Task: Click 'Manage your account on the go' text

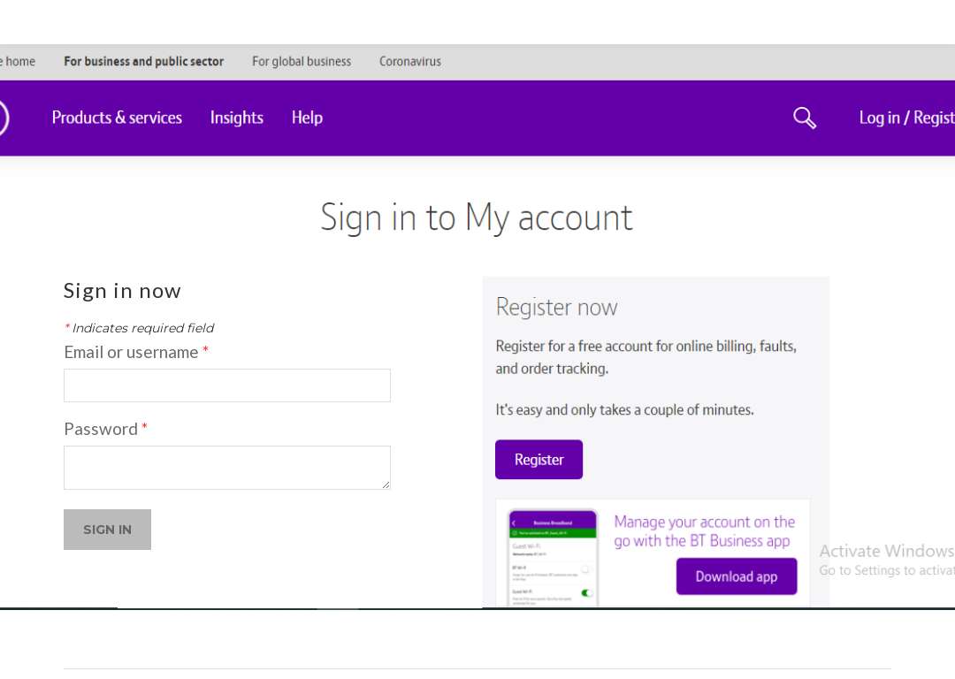Action: (x=704, y=531)
